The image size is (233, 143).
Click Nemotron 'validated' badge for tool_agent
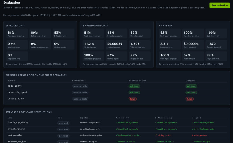pyautogui.click(x=134, y=86)
